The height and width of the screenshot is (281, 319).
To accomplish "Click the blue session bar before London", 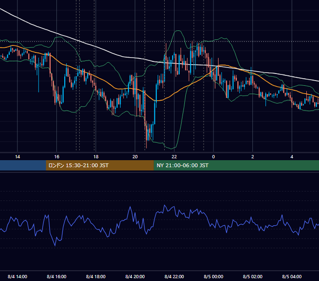I will [23, 165].
